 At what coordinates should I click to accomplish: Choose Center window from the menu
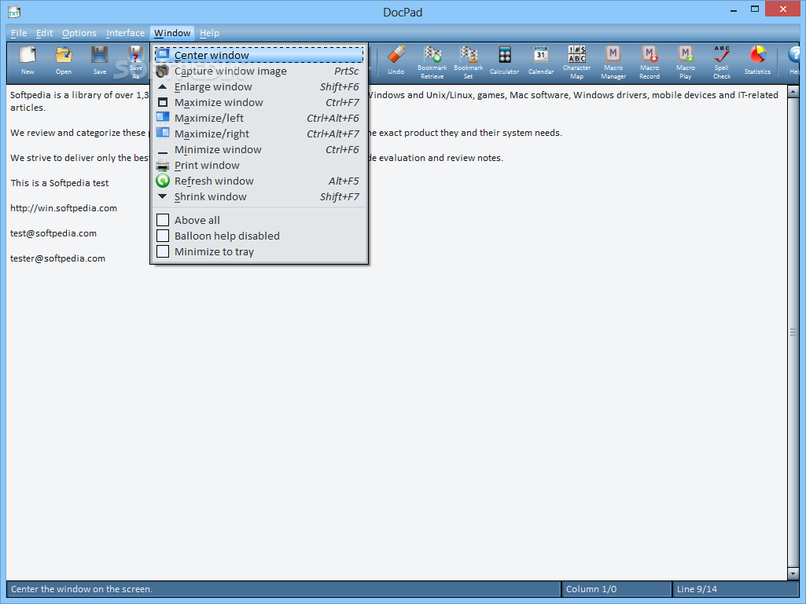tap(259, 55)
